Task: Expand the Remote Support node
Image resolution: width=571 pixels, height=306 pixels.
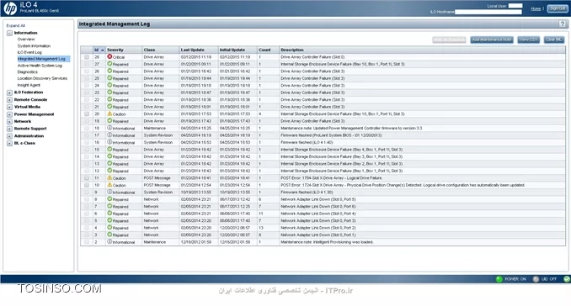Action: 9,129
